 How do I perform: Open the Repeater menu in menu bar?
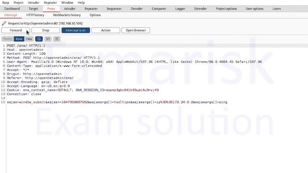[x=50, y=2]
